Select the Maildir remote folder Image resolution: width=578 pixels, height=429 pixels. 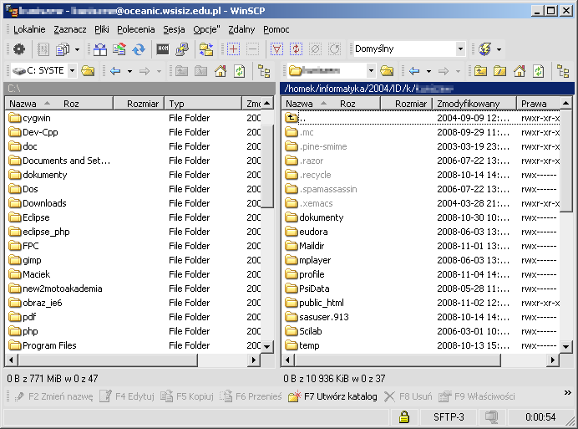(x=305, y=246)
